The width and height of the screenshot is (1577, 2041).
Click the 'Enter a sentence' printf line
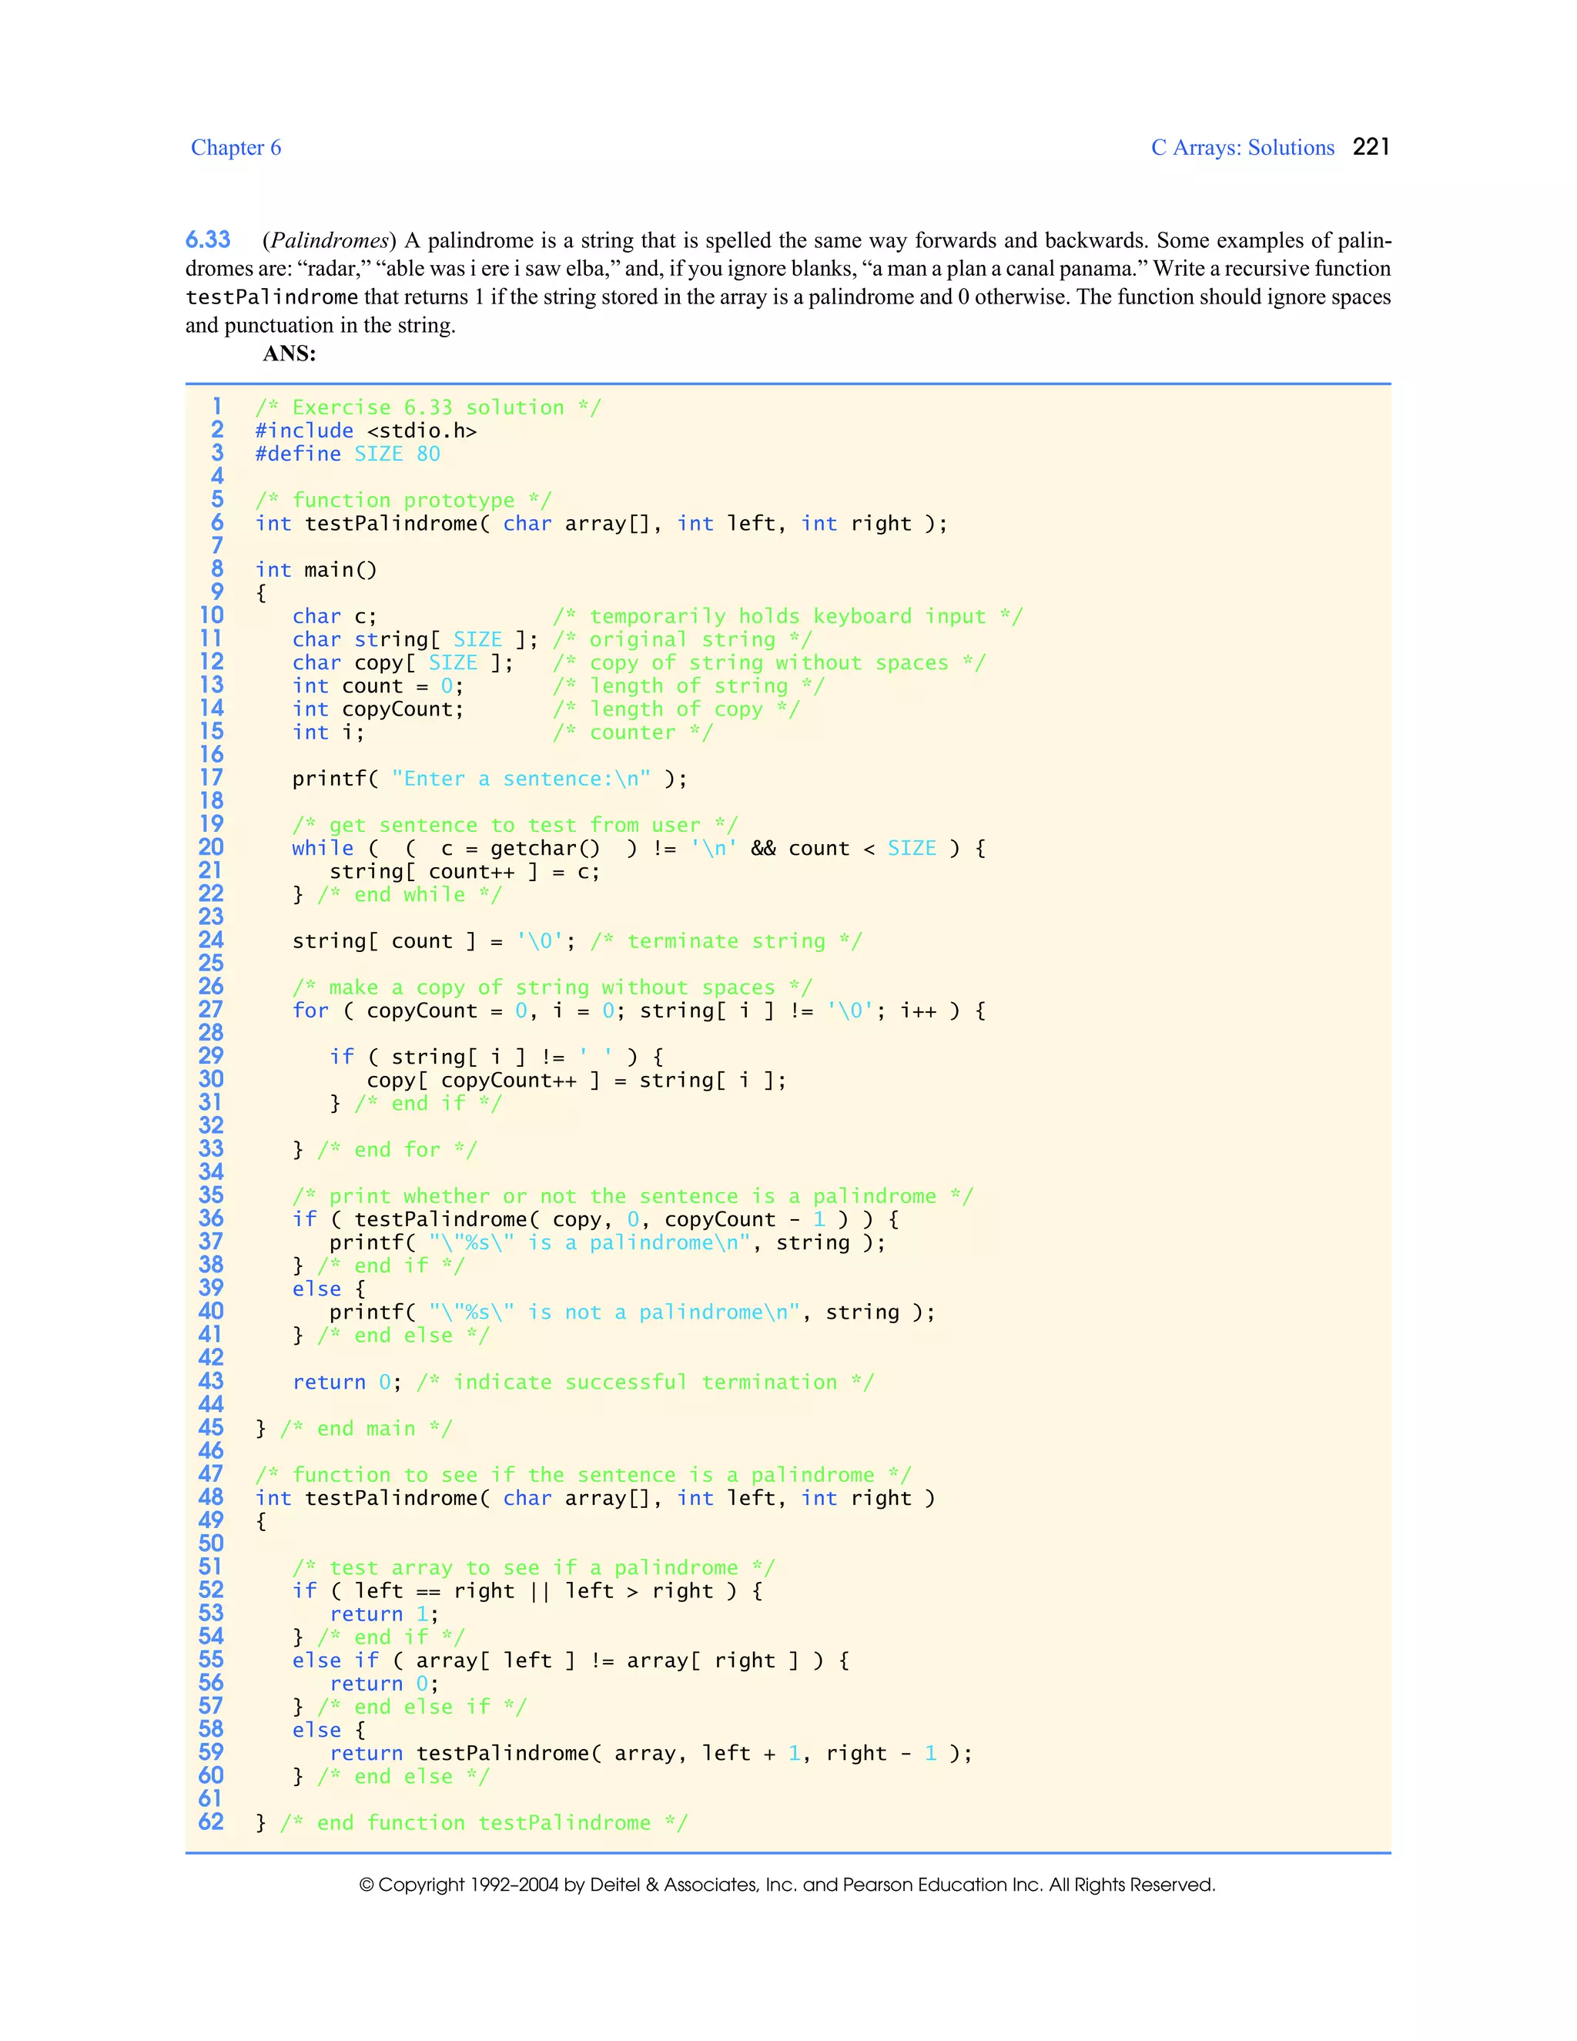tap(490, 779)
